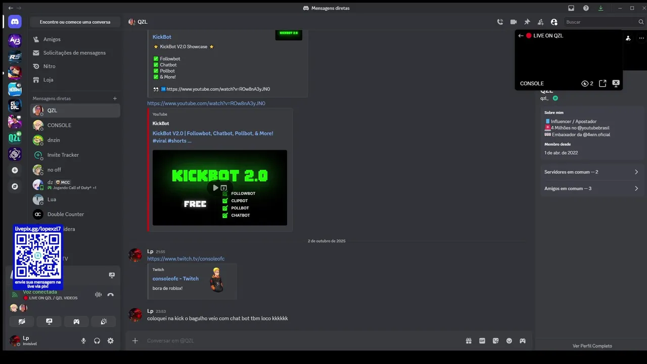Start an activity with gamepad button
The image size is (647, 364).
(76, 322)
